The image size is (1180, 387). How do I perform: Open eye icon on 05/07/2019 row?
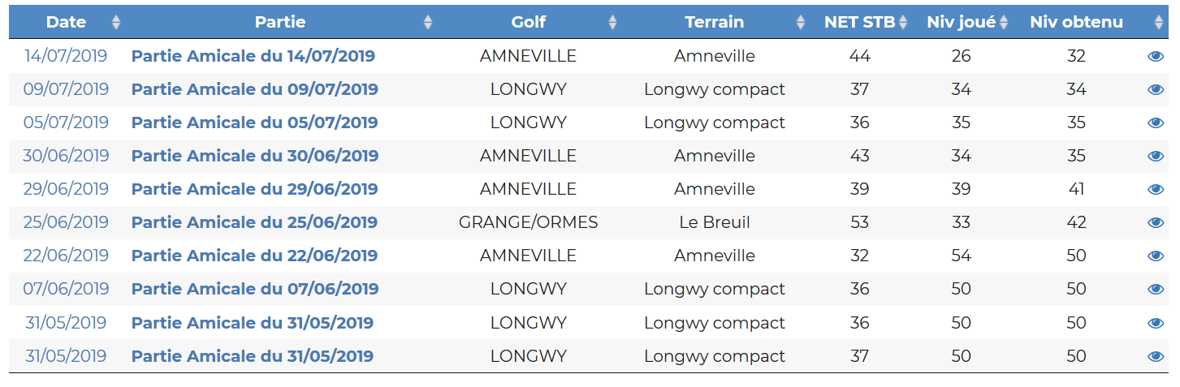pyautogui.click(x=1155, y=123)
